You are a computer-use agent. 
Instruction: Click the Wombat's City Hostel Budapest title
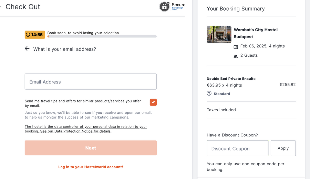tap(256, 33)
